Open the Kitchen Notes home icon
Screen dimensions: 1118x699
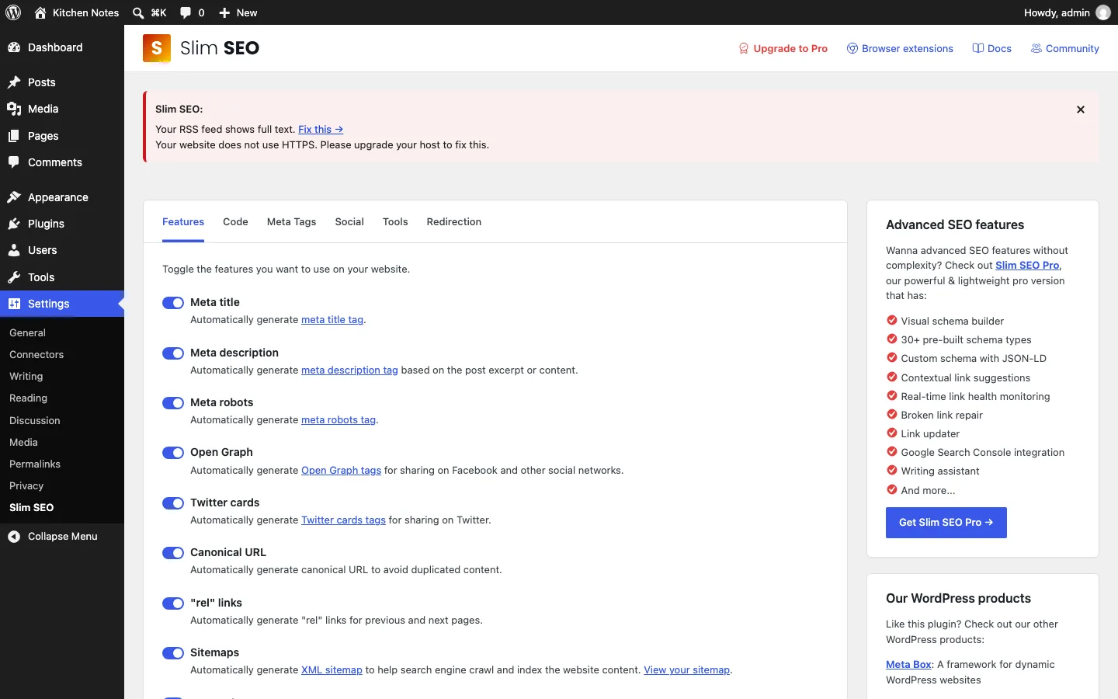40,12
